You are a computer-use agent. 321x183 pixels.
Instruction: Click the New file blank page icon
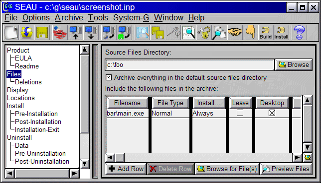pos(11,33)
